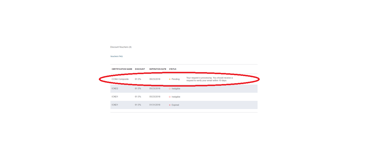Click the DISCOUNT column header
Image resolution: width=387 pixels, height=159 pixels.
coord(140,69)
